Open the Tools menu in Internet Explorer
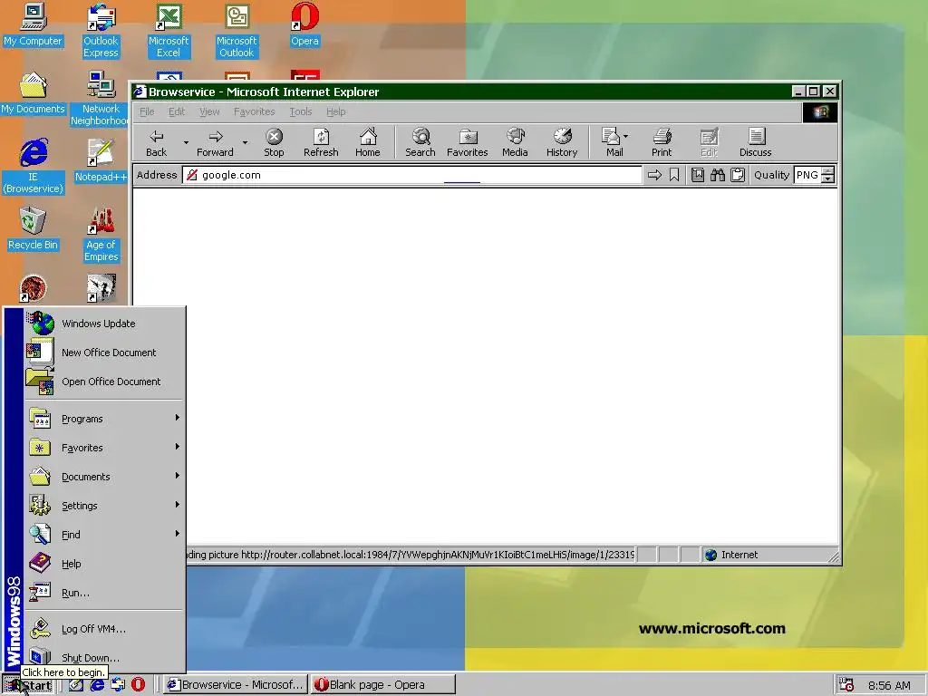 pos(300,111)
